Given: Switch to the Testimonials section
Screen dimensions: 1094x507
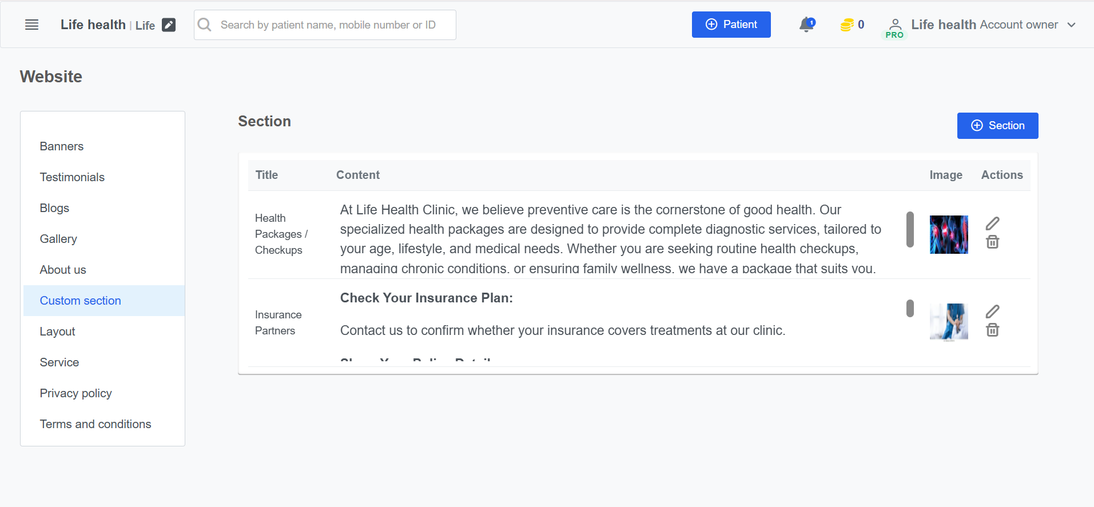Looking at the screenshot, I should 72,177.
